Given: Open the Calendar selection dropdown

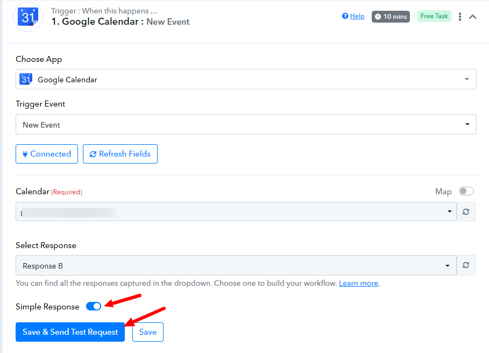Looking at the screenshot, I should click(x=236, y=211).
